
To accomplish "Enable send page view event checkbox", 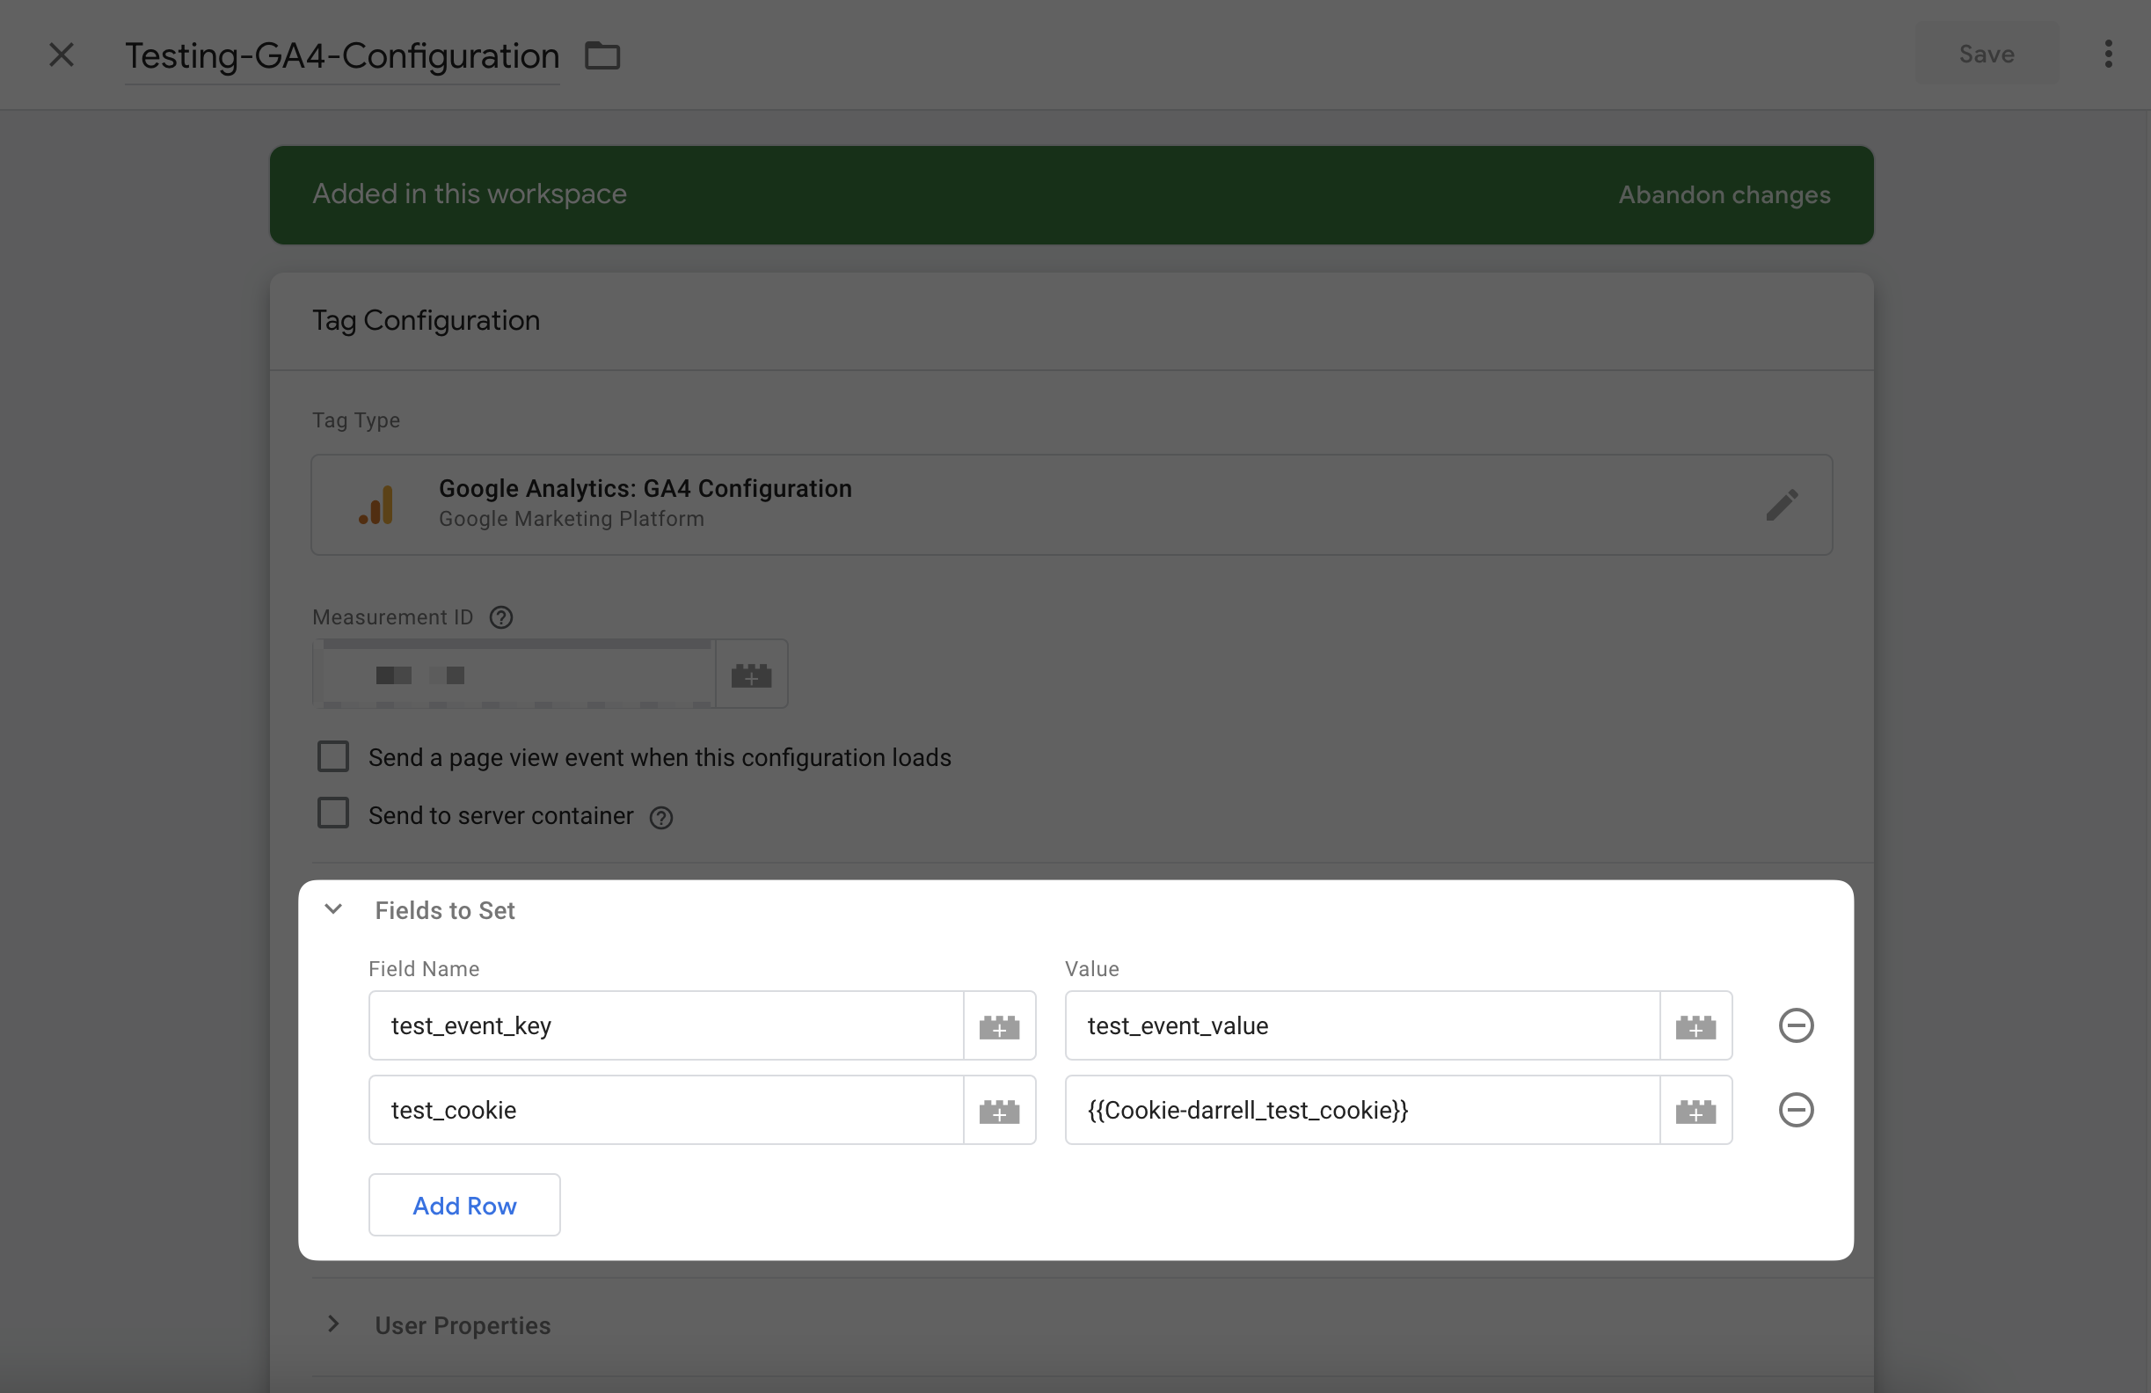I will [332, 756].
